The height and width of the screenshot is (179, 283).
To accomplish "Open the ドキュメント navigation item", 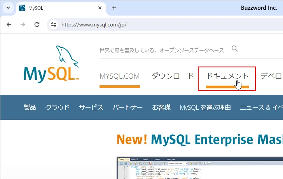I will coord(227,76).
